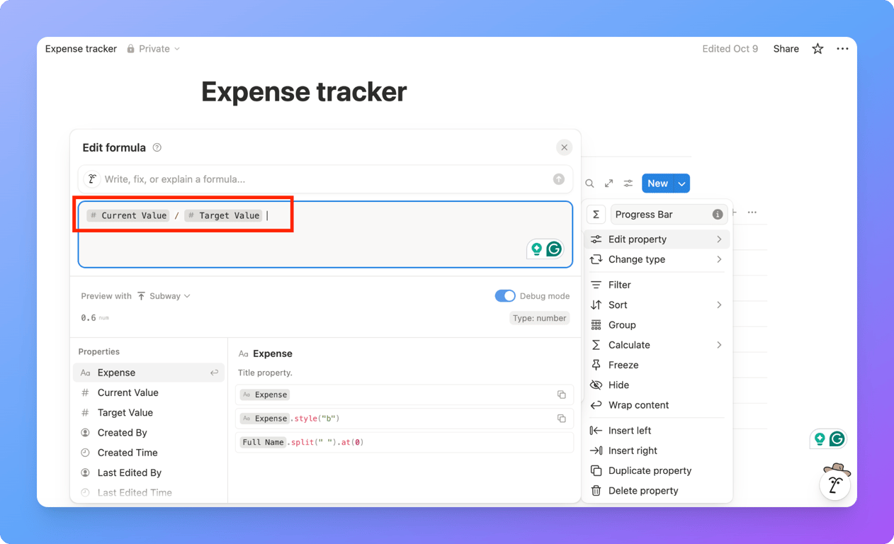Select Created By in Properties list
This screenshot has height=544, width=894.
[x=149, y=433]
